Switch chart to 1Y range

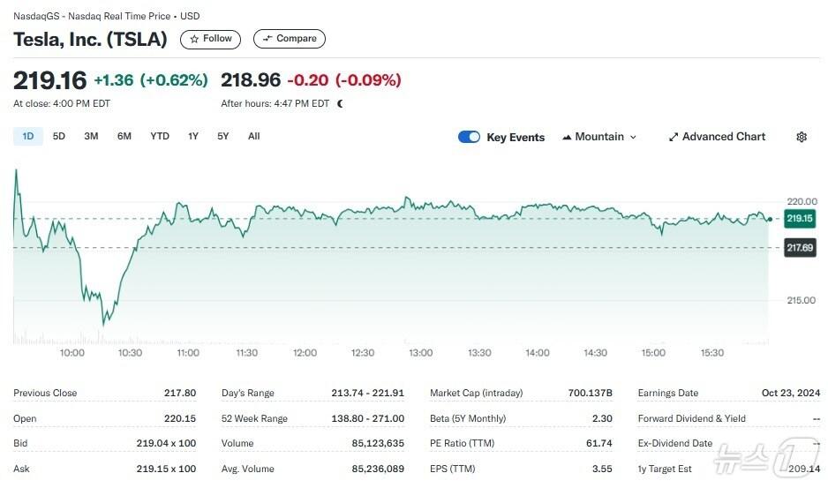pos(193,136)
